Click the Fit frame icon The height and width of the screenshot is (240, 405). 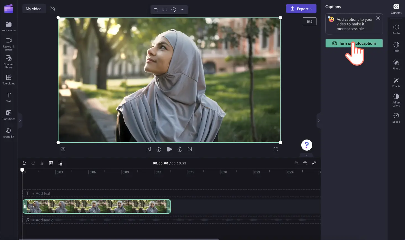(165, 10)
